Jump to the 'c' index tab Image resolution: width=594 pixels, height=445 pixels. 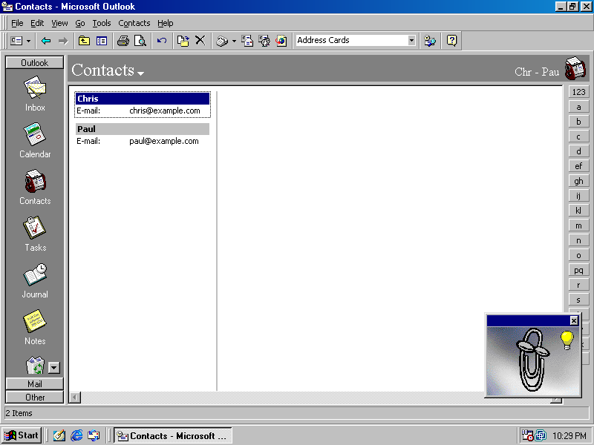[578, 136]
